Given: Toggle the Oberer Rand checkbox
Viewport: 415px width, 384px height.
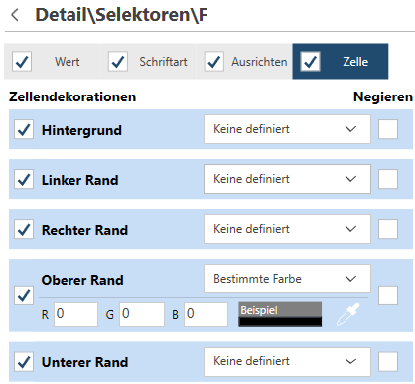Looking at the screenshot, I should [x=24, y=295].
